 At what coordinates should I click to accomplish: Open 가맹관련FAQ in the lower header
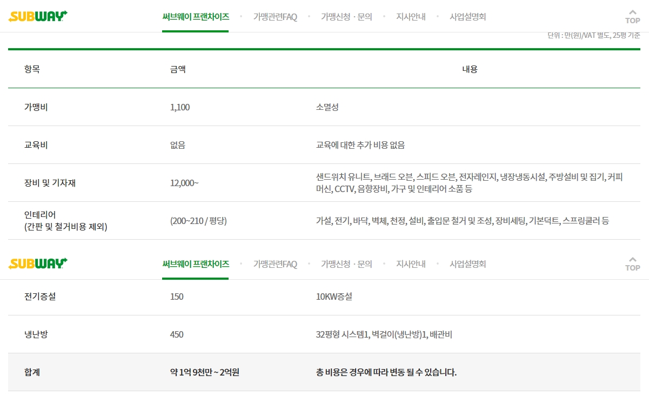pyautogui.click(x=275, y=264)
